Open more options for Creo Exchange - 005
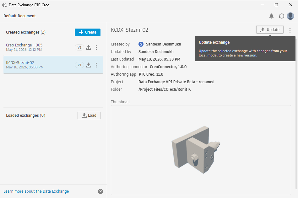This screenshot has height=198, width=298. point(96,47)
